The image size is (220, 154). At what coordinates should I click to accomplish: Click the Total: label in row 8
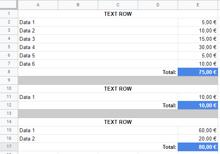(x=169, y=72)
